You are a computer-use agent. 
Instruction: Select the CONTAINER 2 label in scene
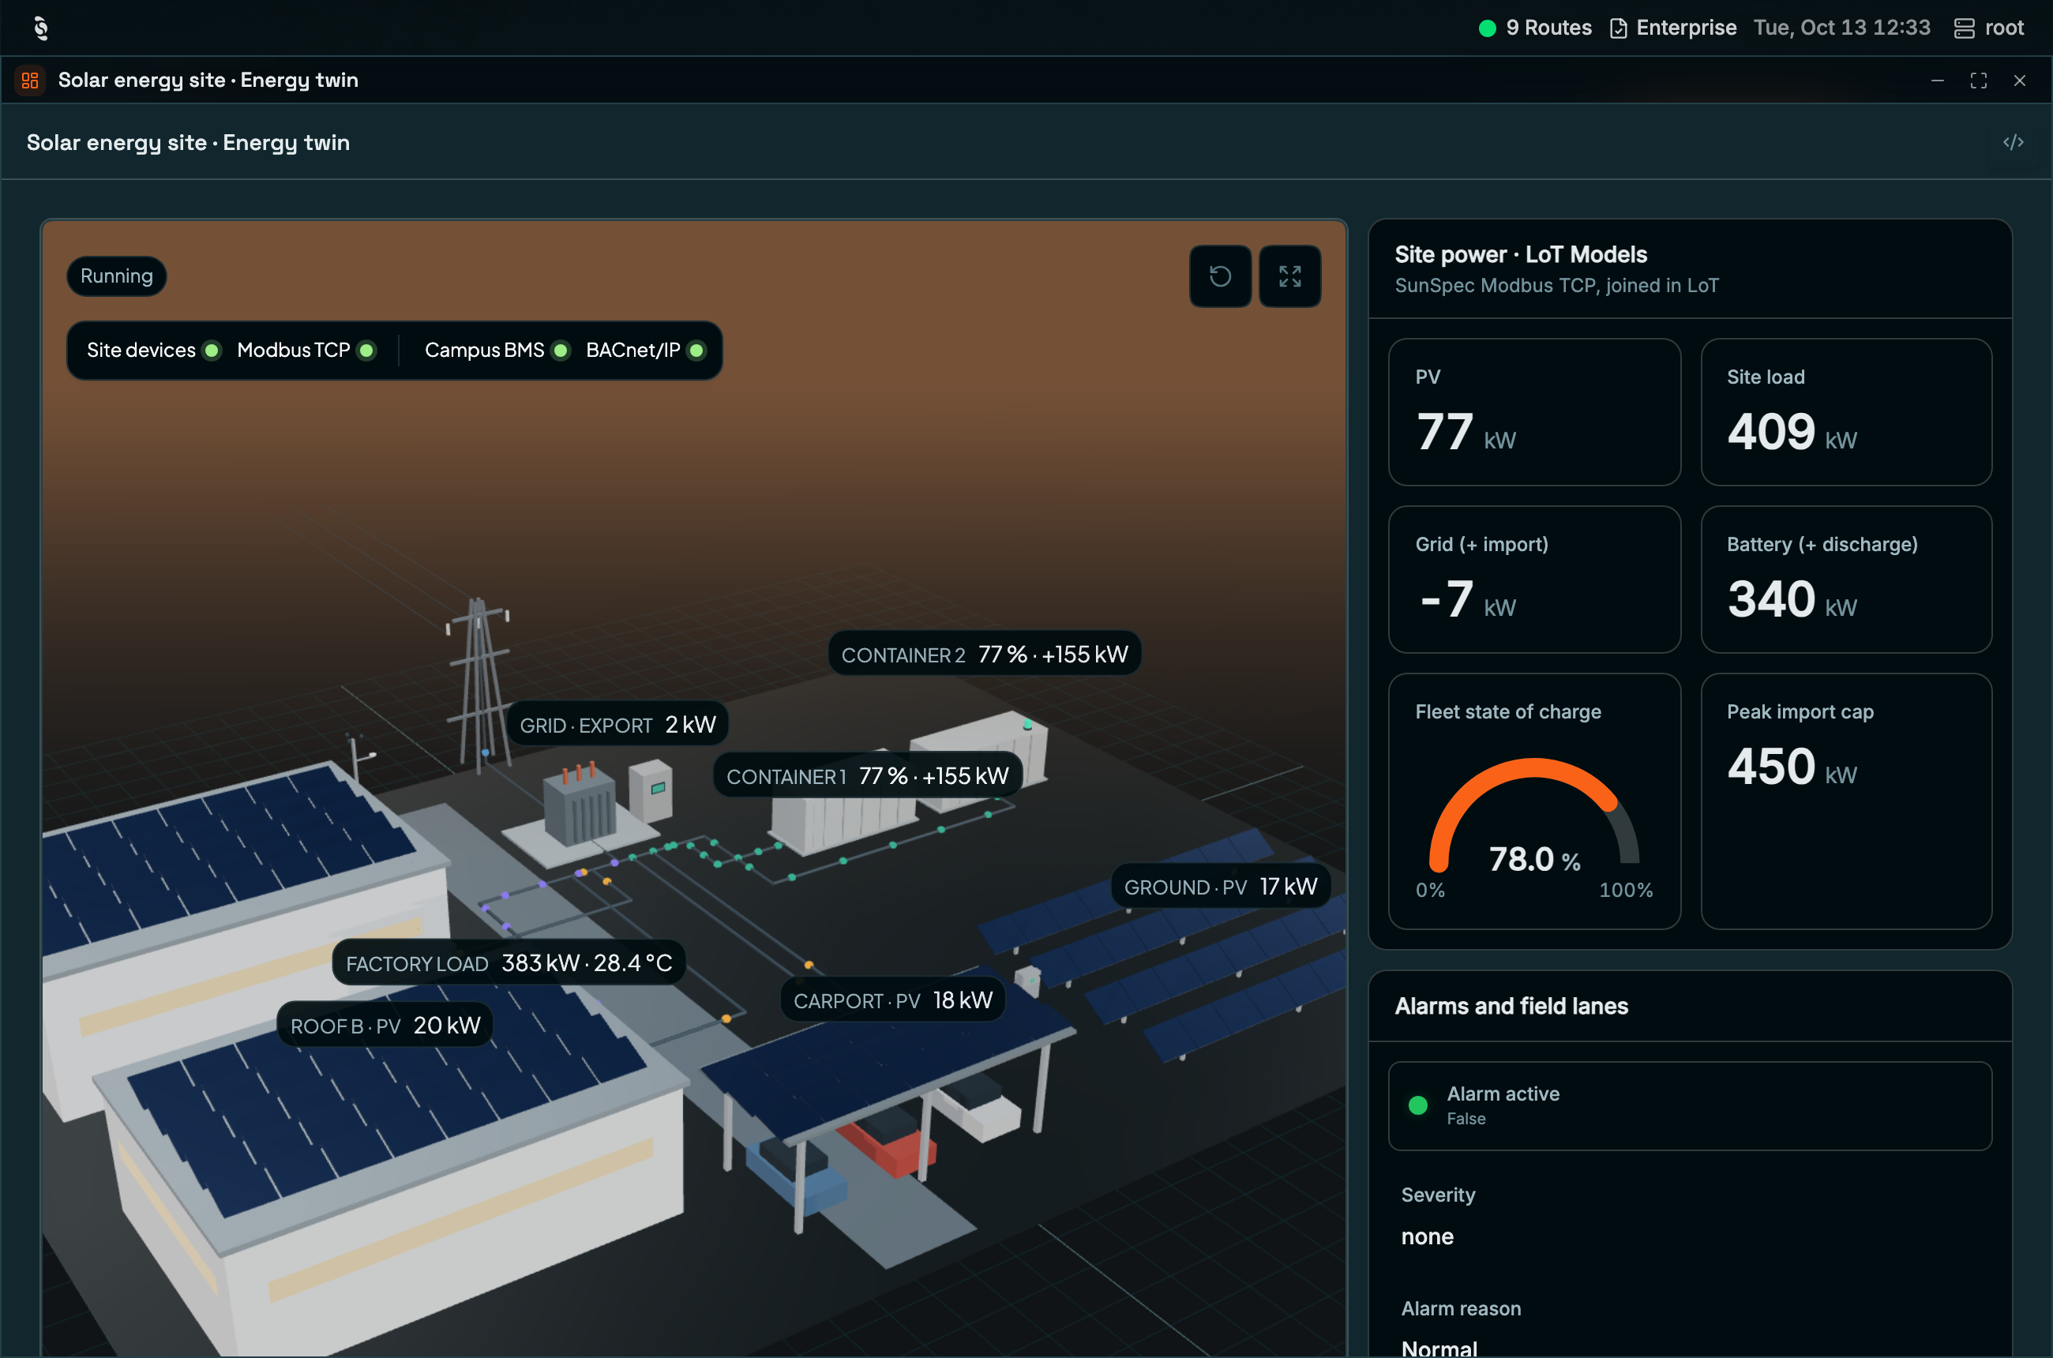tap(985, 655)
